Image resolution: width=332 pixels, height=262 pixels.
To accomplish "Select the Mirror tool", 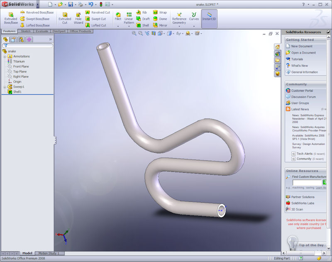I will pyautogui.click(x=159, y=25).
